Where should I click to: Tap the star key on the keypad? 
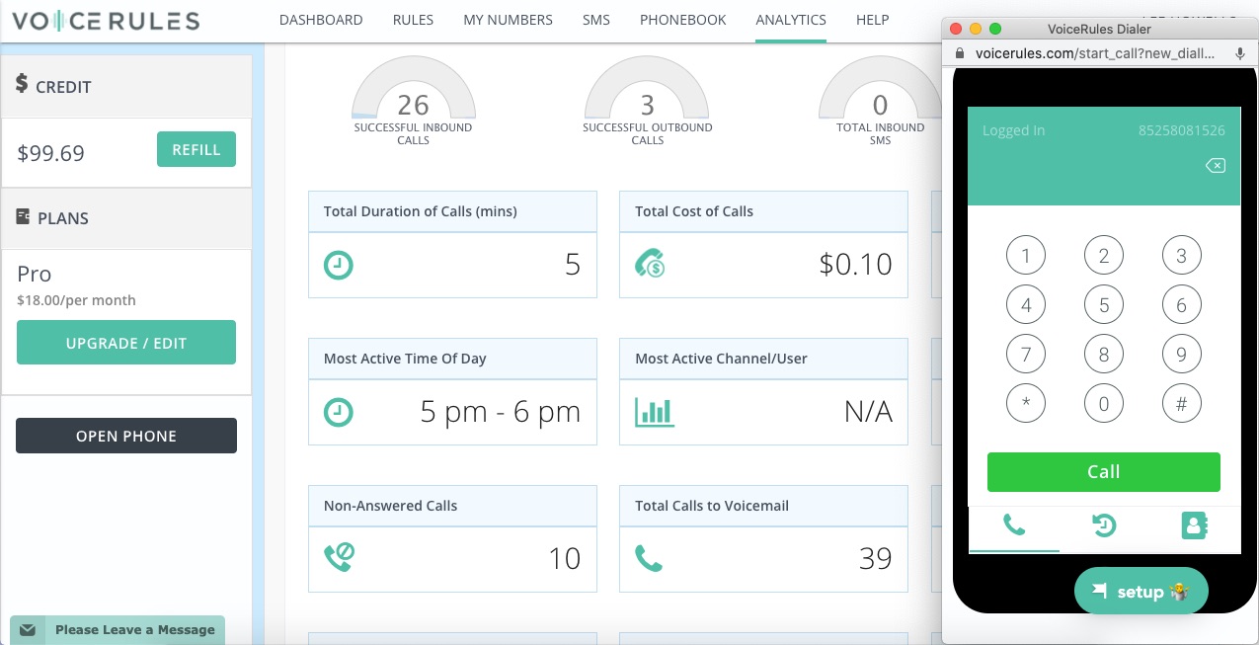[1026, 403]
